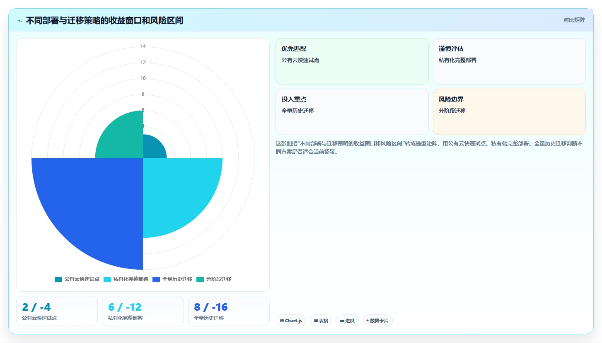
Task: Click 全量历史迁移 text in 投入重点 card
Action: (x=297, y=111)
